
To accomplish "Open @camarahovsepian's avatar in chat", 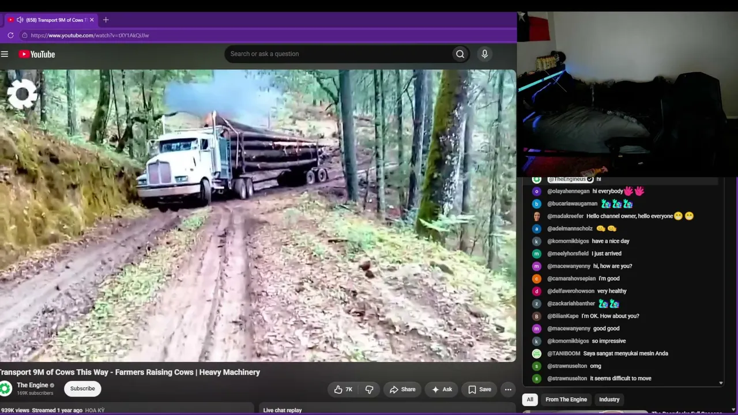I will [537, 278].
